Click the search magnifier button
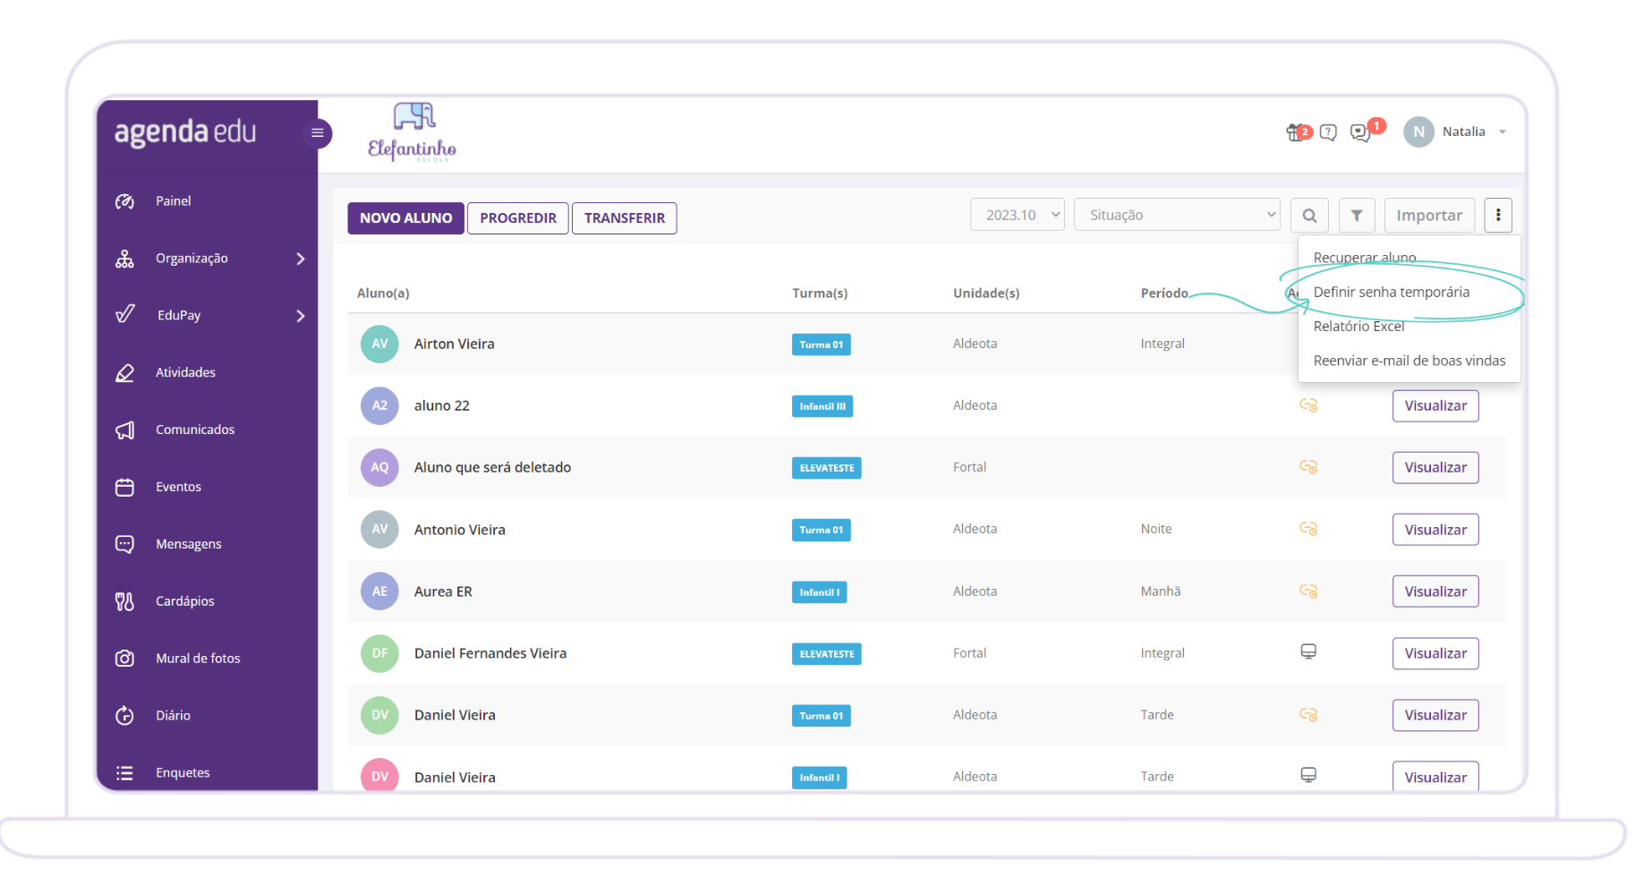The image size is (1635, 885). (1309, 216)
